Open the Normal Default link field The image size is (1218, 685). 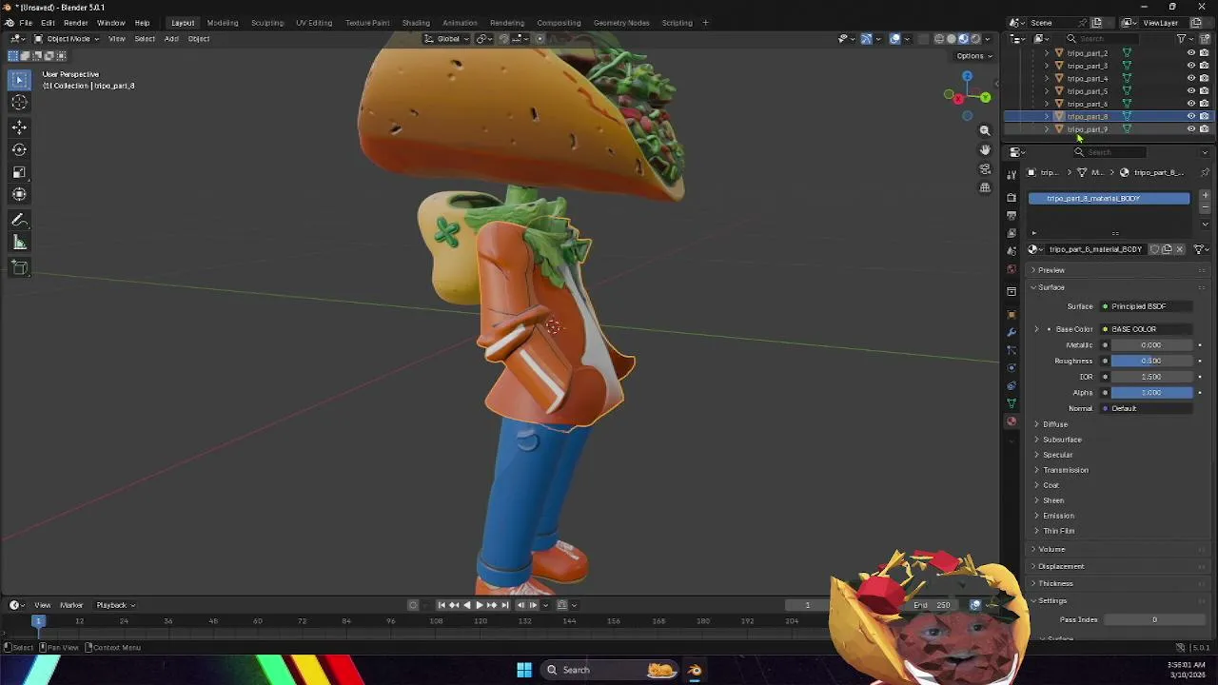[x=1147, y=408]
